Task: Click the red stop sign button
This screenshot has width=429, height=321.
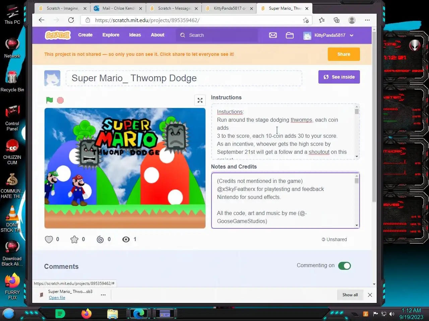Action: coord(60,100)
